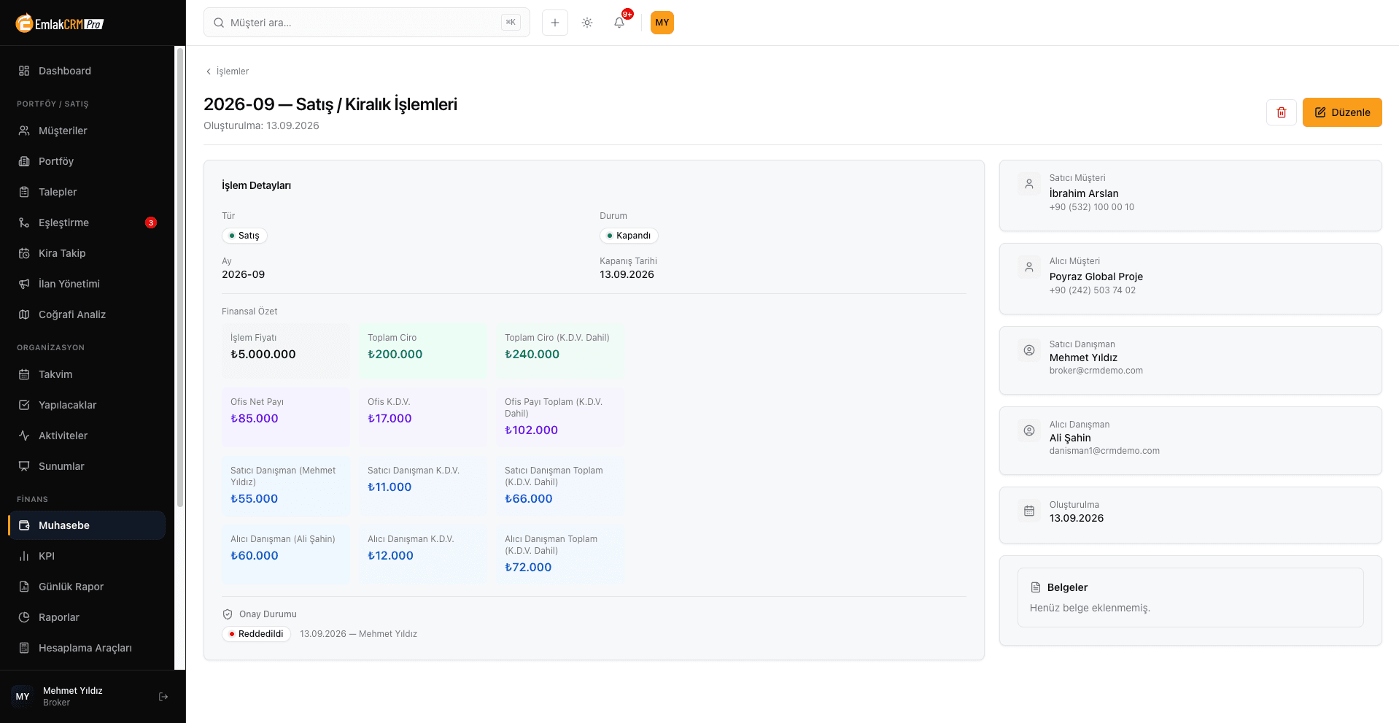The height and width of the screenshot is (723, 1399).
Task: Open Talepler in the sidebar
Action: (87, 192)
